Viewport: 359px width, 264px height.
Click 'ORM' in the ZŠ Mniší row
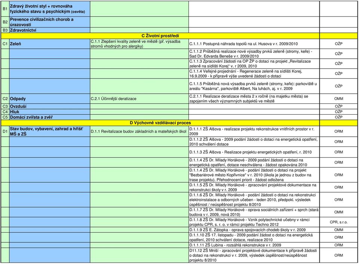339,255
